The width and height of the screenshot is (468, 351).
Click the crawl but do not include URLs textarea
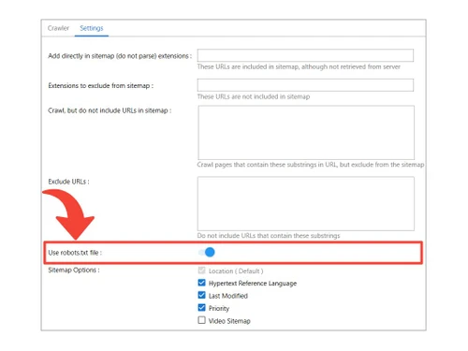pyautogui.click(x=306, y=133)
